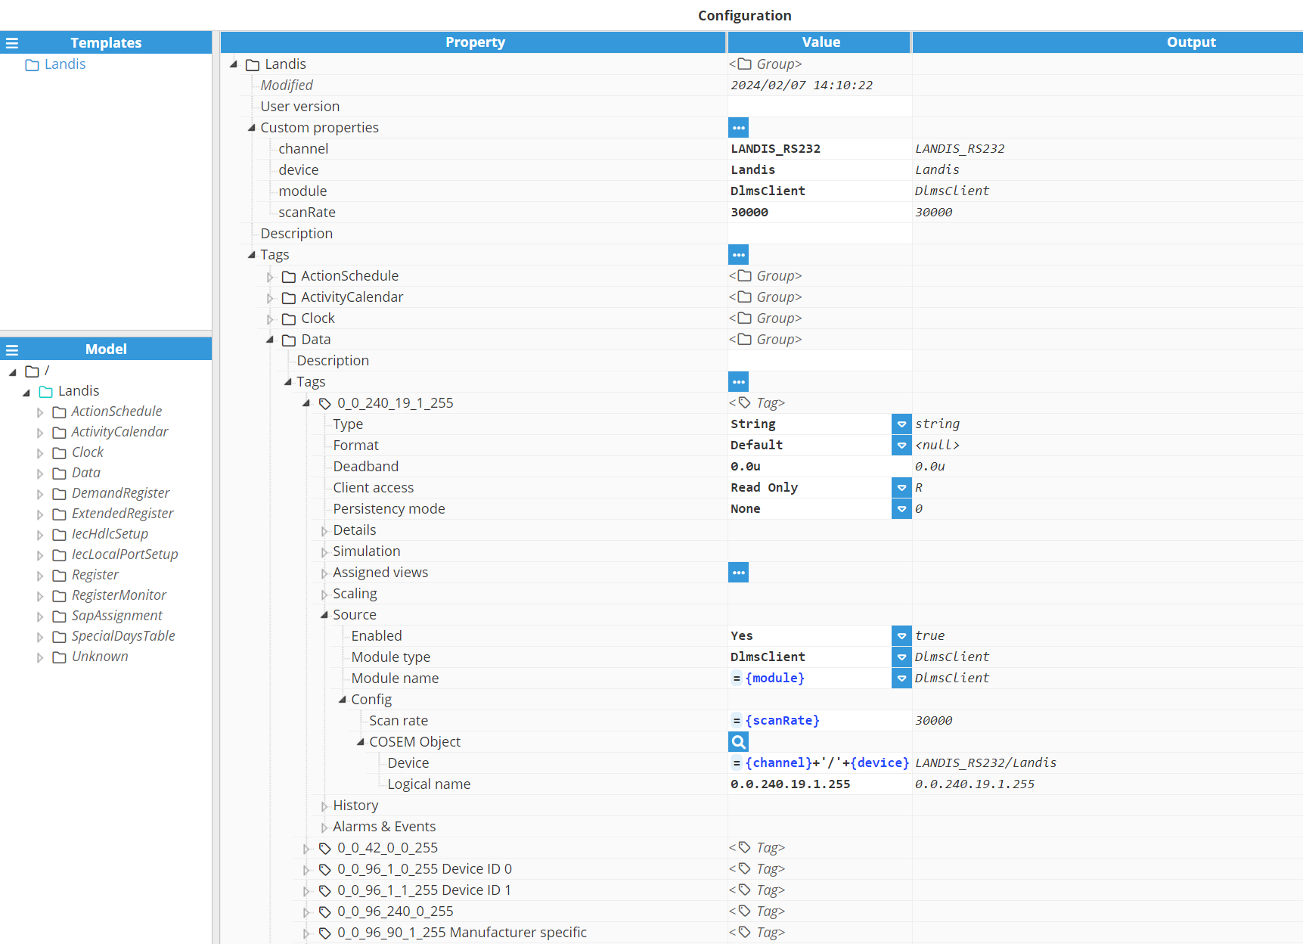
Task: Click the ellipsis button for Data group Tags
Action: pos(739,382)
